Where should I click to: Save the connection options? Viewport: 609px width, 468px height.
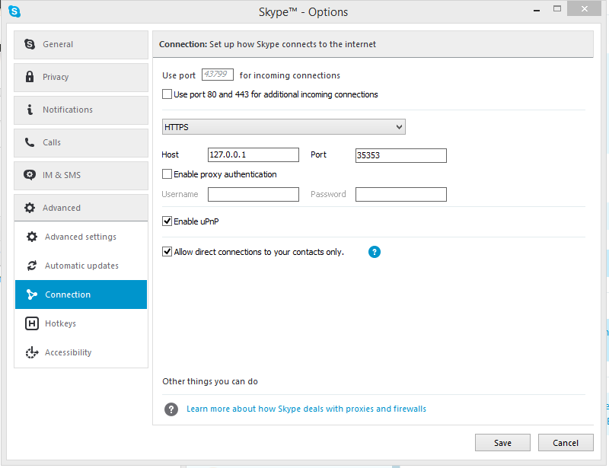click(502, 443)
